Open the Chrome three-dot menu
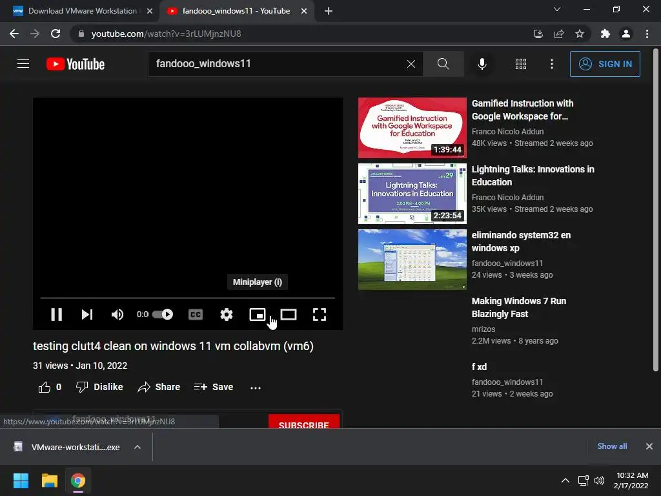Image resolution: width=661 pixels, height=496 pixels. [x=647, y=34]
